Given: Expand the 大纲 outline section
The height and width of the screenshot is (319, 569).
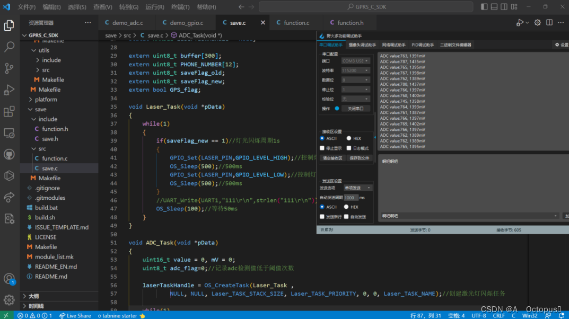Looking at the screenshot, I should point(33,296).
